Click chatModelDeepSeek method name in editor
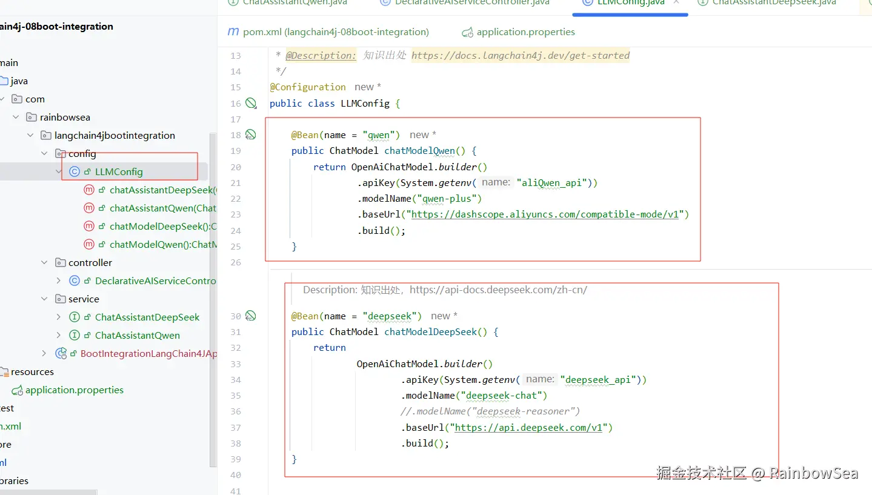Image resolution: width=872 pixels, height=495 pixels. (431, 331)
